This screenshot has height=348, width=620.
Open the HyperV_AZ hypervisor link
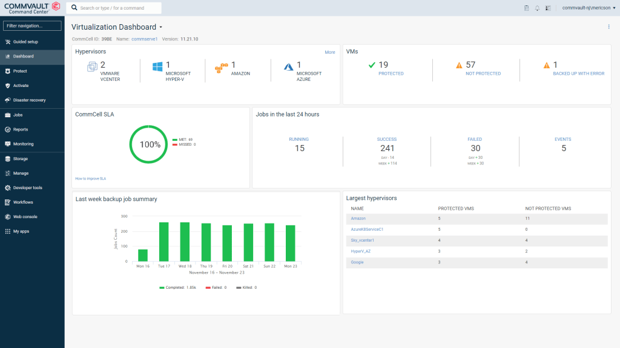click(361, 251)
